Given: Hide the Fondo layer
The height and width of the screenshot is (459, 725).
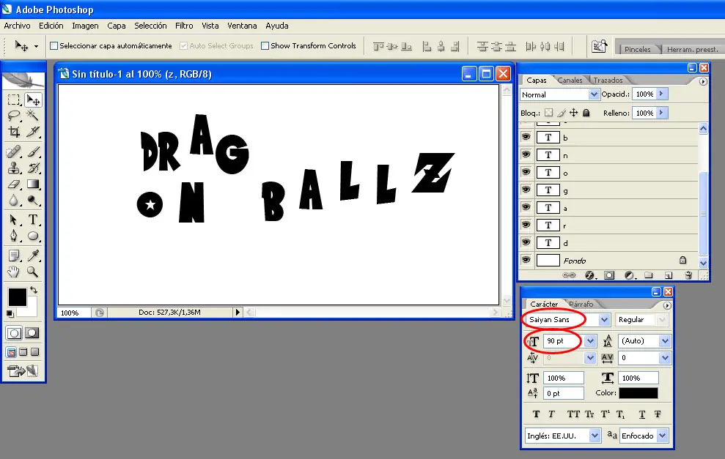Looking at the screenshot, I should tap(526, 260).
